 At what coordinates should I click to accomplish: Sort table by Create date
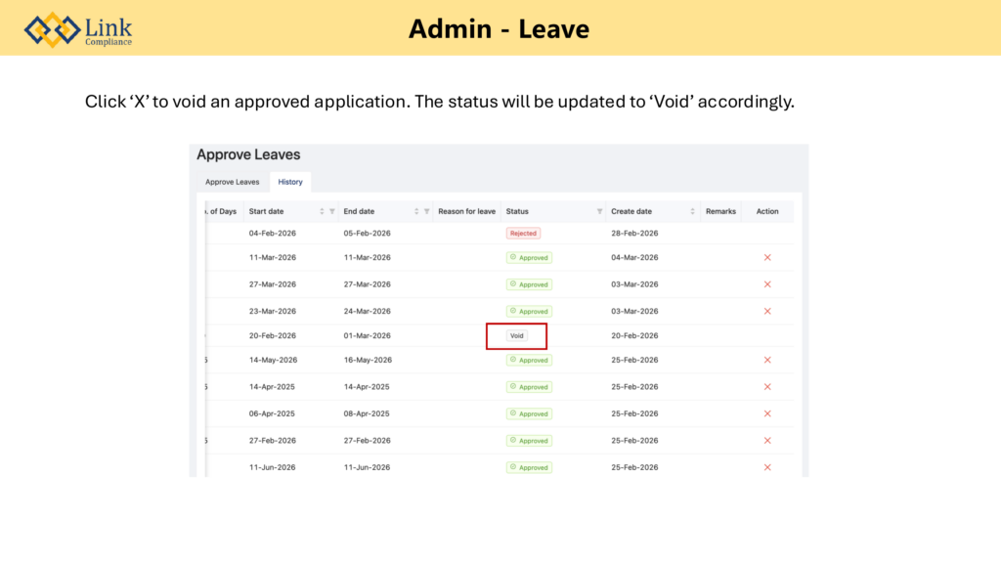(693, 211)
